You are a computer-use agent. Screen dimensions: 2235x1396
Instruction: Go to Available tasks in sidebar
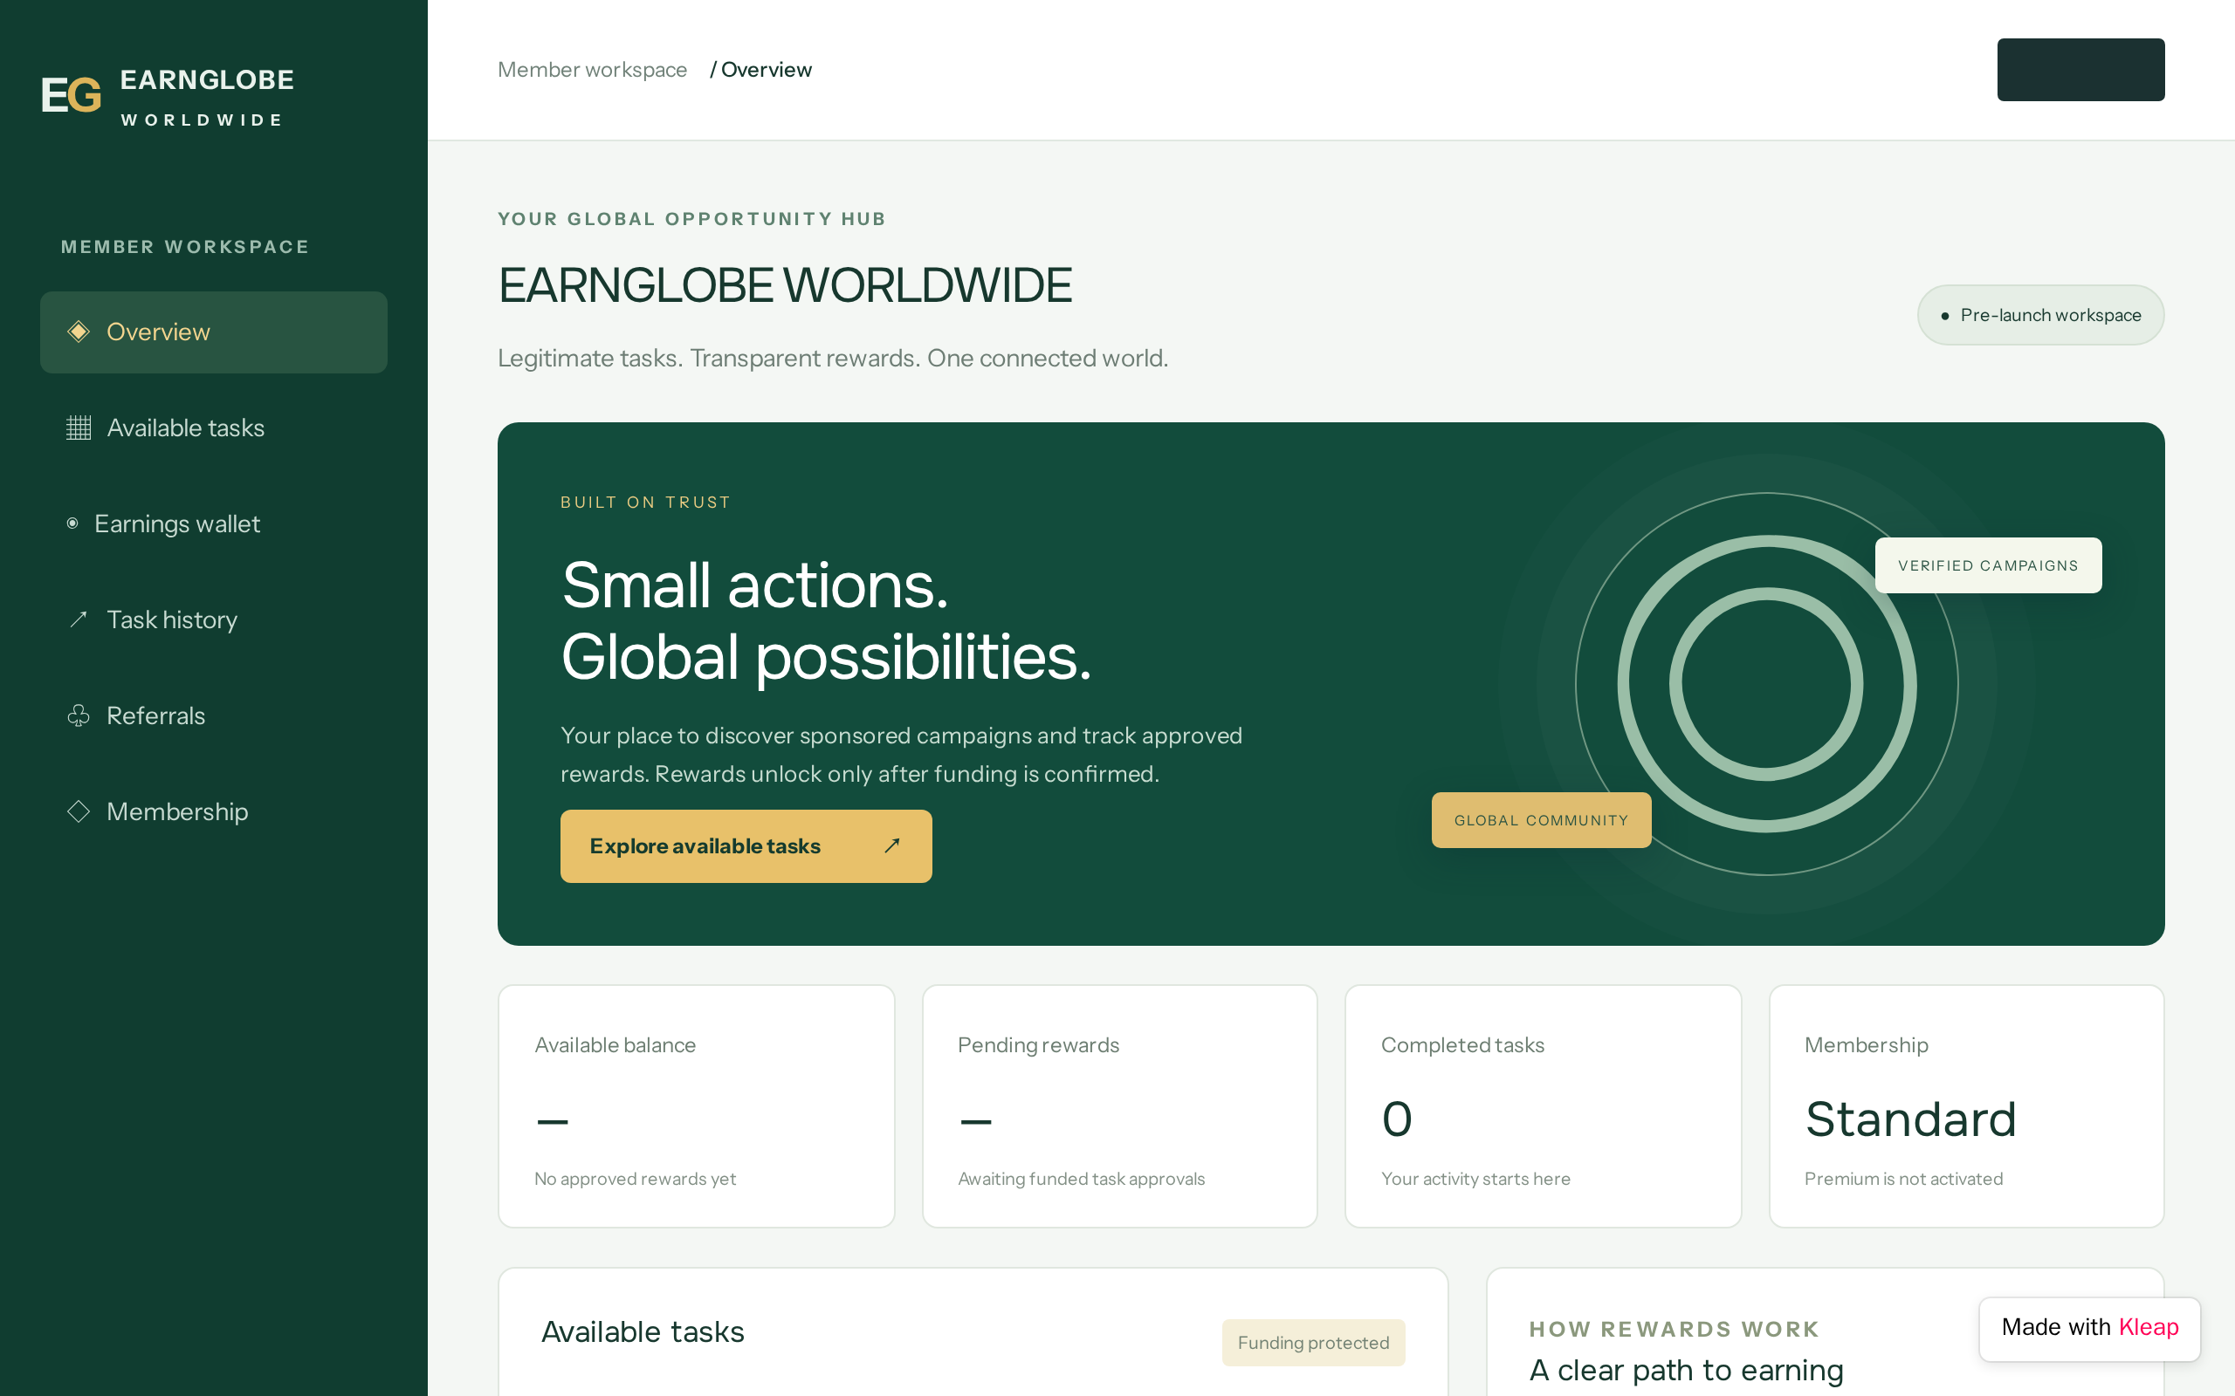[x=213, y=428]
